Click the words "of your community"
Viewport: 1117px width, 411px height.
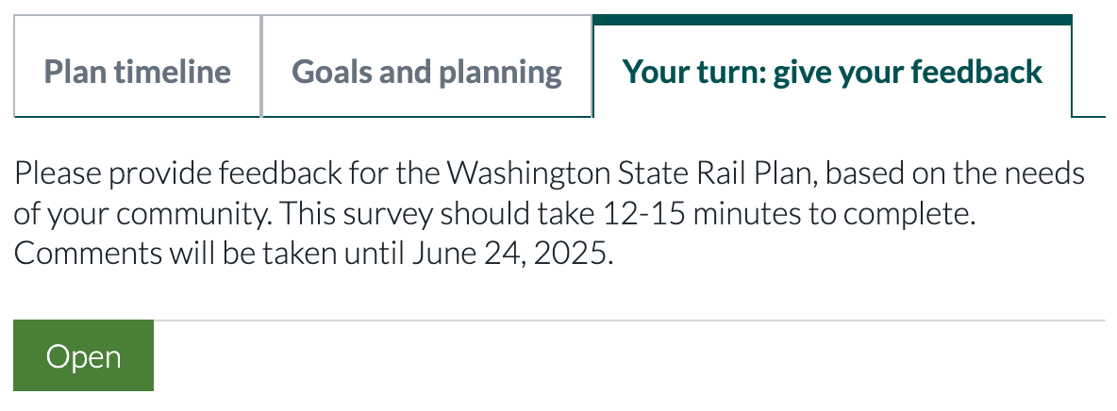coord(141,214)
